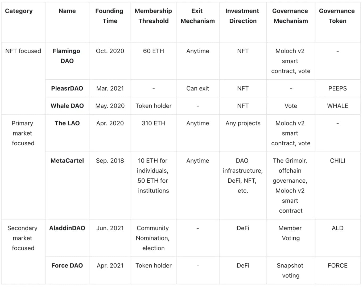Select the PleasrDAO name cell

(67, 88)
